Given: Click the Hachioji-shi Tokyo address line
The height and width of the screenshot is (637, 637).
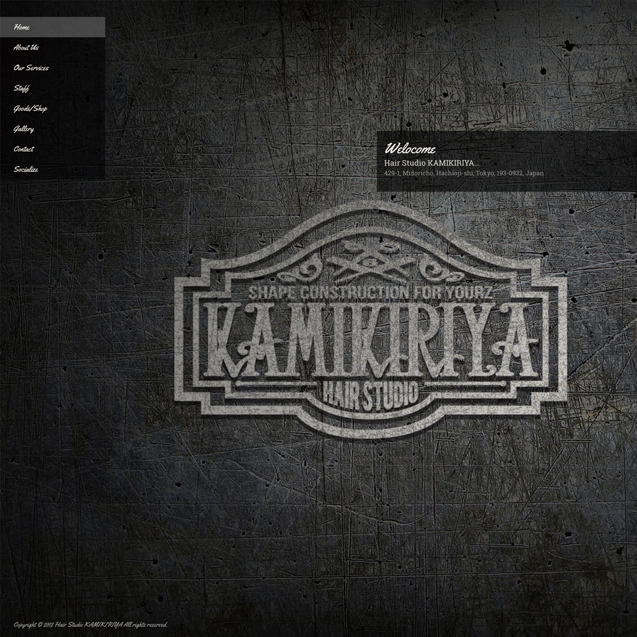Looking at the screenshot, I should pos(464,173).
